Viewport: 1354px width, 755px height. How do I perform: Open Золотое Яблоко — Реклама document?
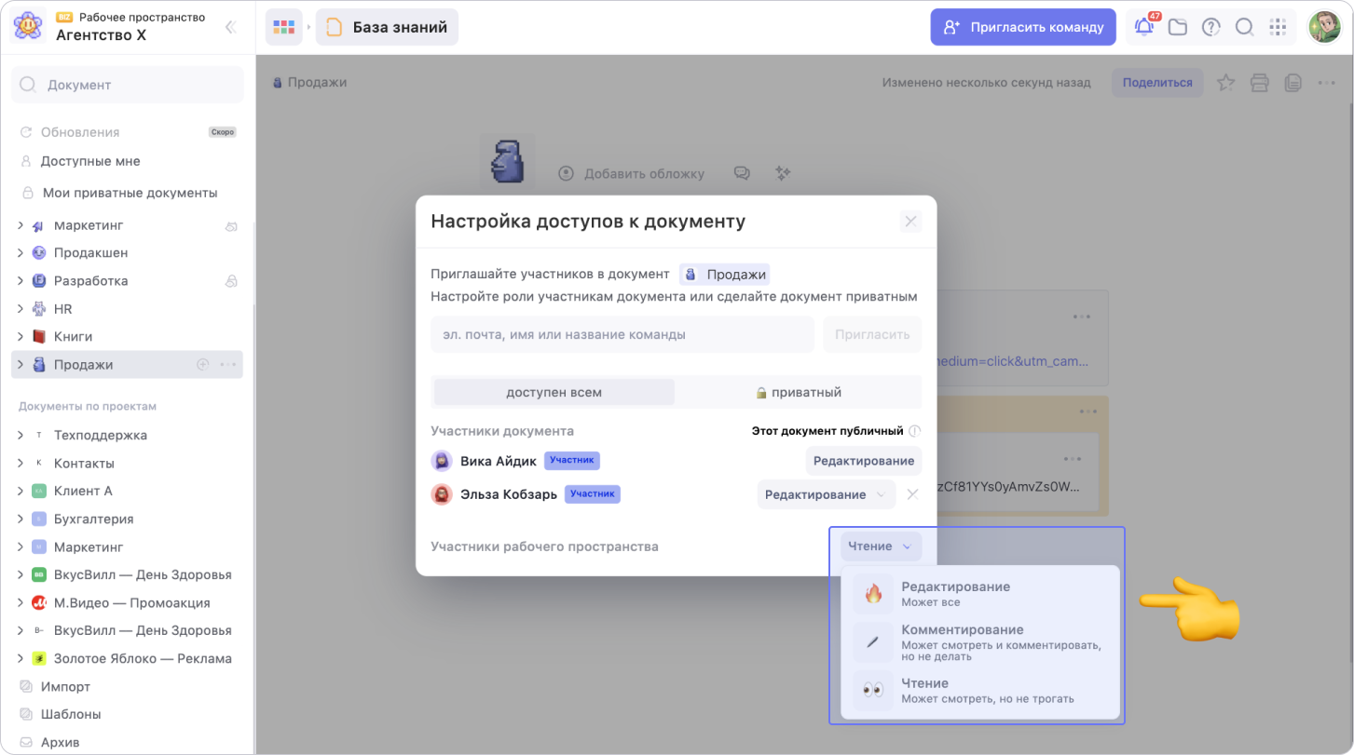[x=143, y=659]
